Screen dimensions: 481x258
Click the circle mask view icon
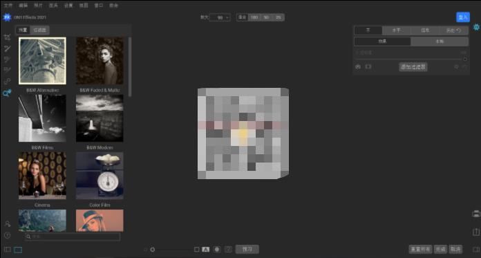point(217,250)
